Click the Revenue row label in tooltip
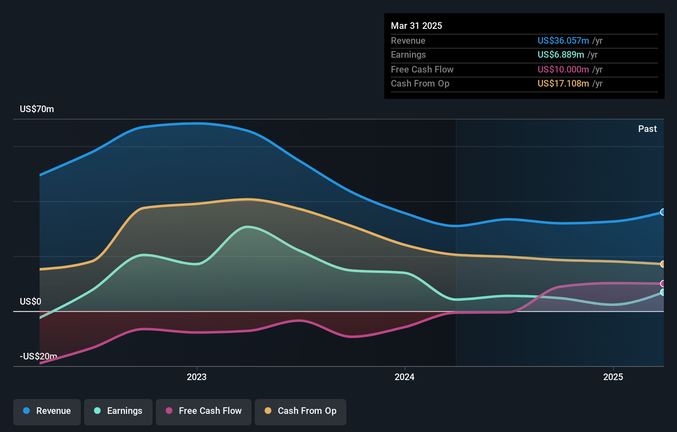This screenshot has height=432, width=677. [408, 40]
